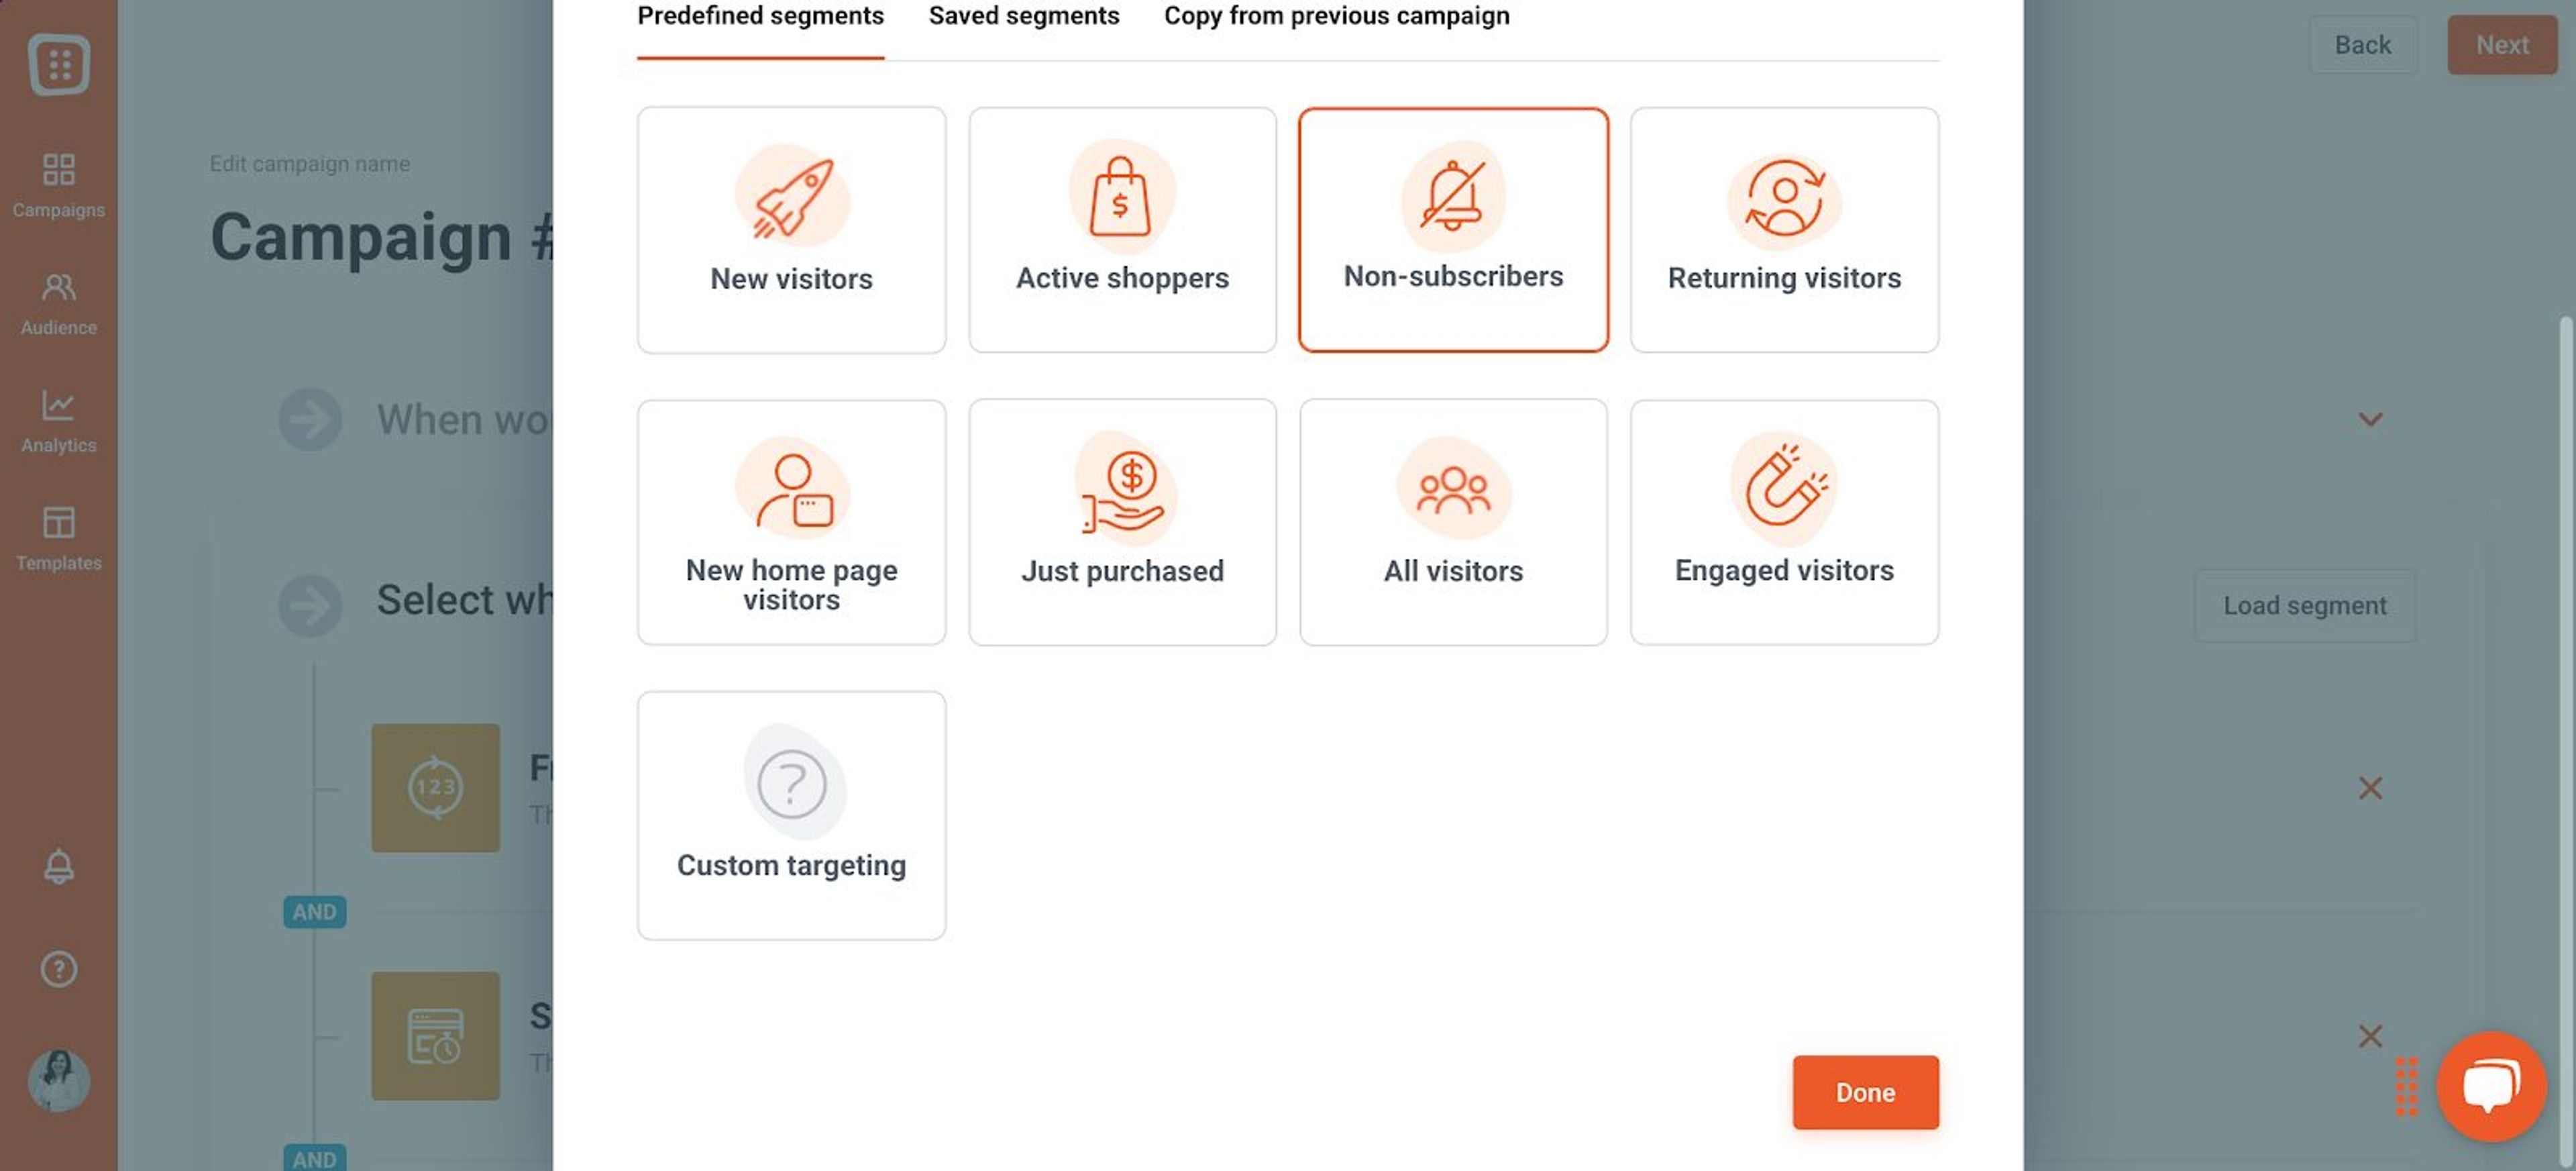Viewport: 2576px width, 1171px height.
Task: Open the Predefined segments tab
Action: 760,16
